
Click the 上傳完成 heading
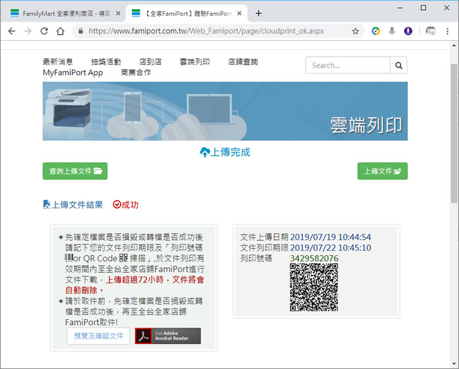click(225, 152)
